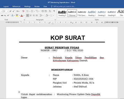Expand bullets library dropdown arrow
This screenshot has width=124, height=99.
click(30, 11)
